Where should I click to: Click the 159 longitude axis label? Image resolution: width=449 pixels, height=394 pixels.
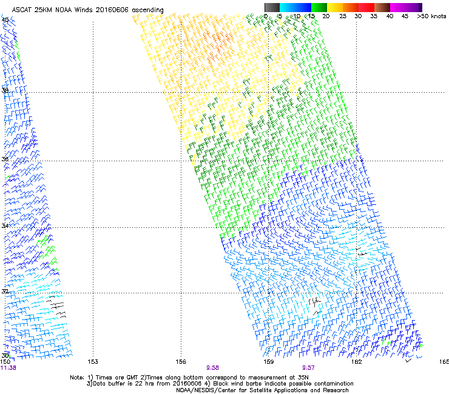(x=268, y=362)
